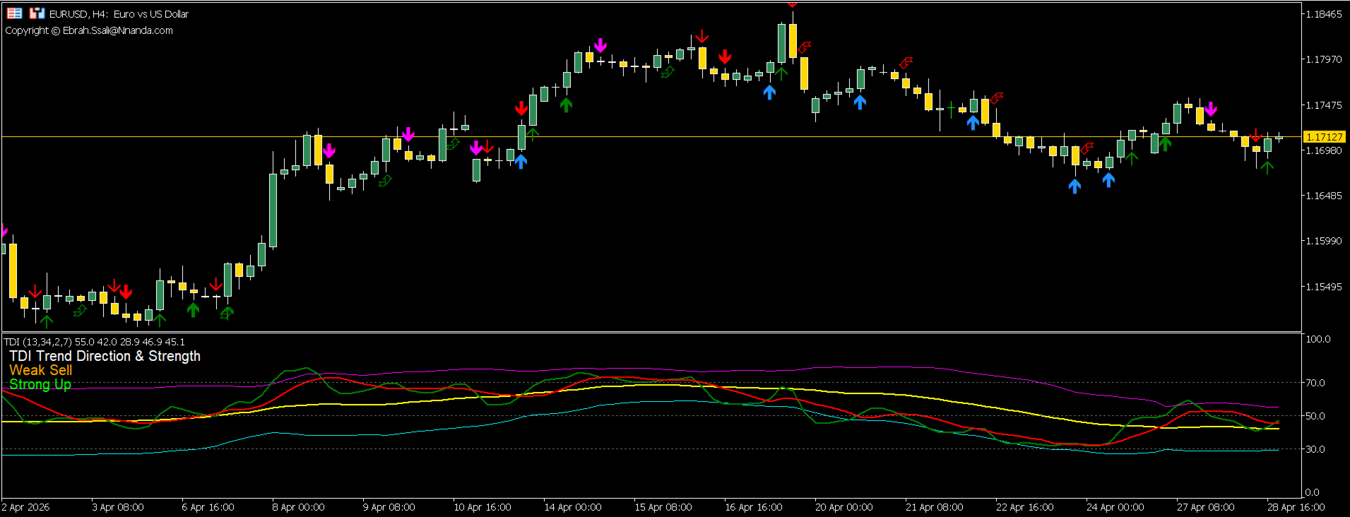Click the 10 Apr 16:00 time label
The height and width of the screenshot is (517, 1350).
tap(482, 507)
